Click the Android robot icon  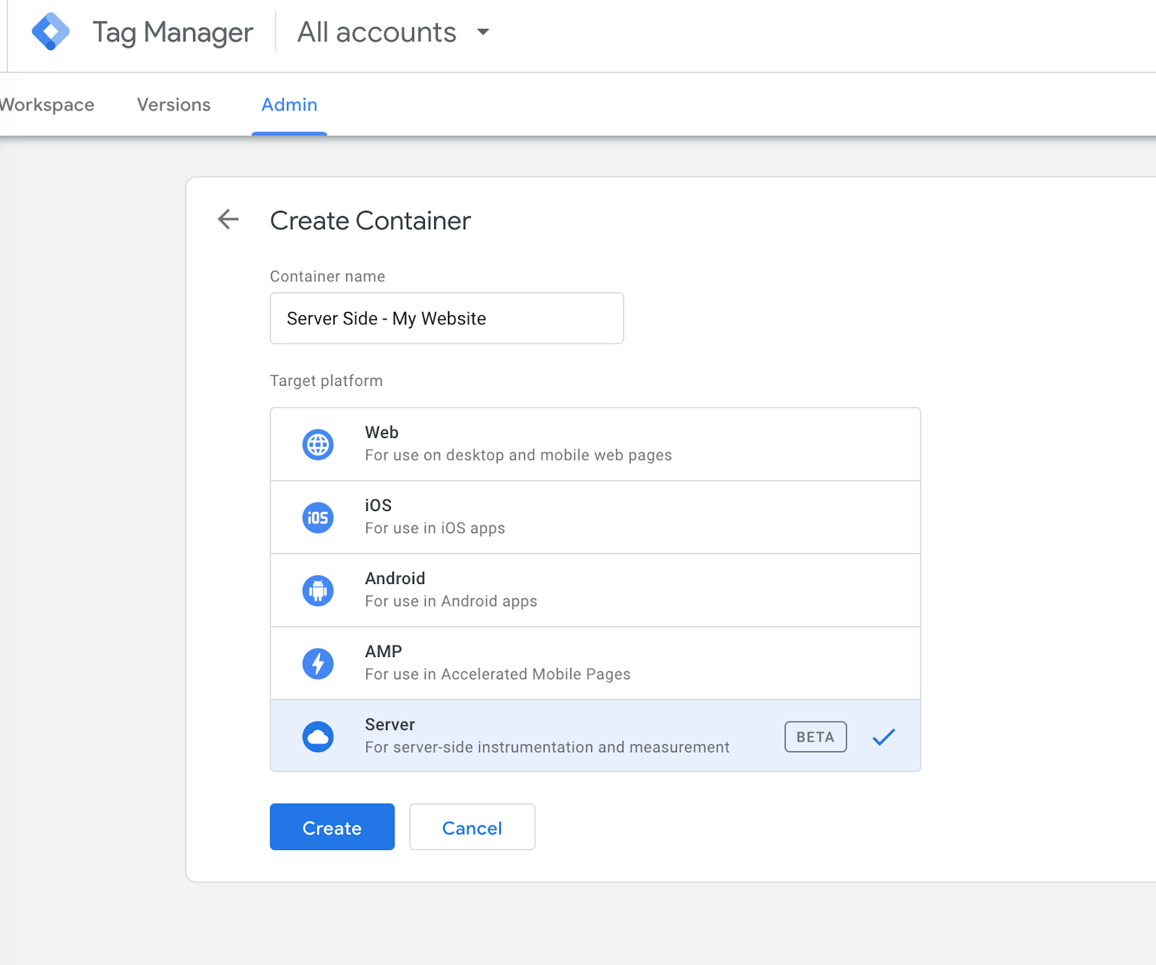(318, 591)
